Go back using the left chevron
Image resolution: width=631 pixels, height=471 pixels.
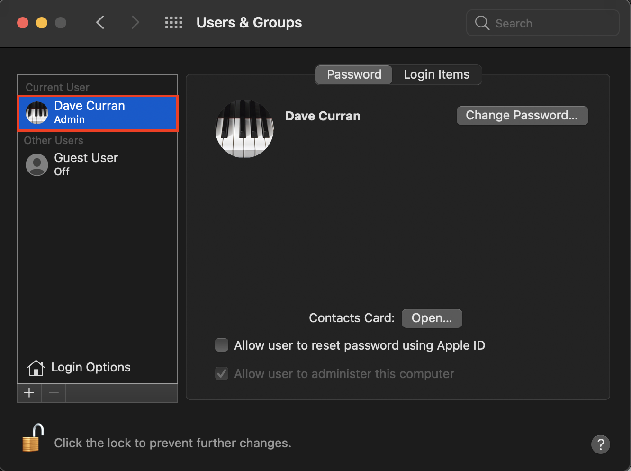point(100,23)
